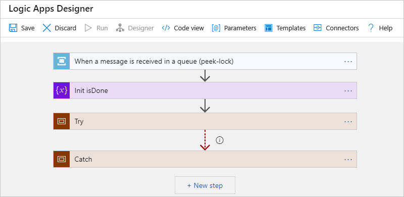Click the Connectors arrow icon
Viewport: 404px width, 197px height.
(x=318, y=28)
